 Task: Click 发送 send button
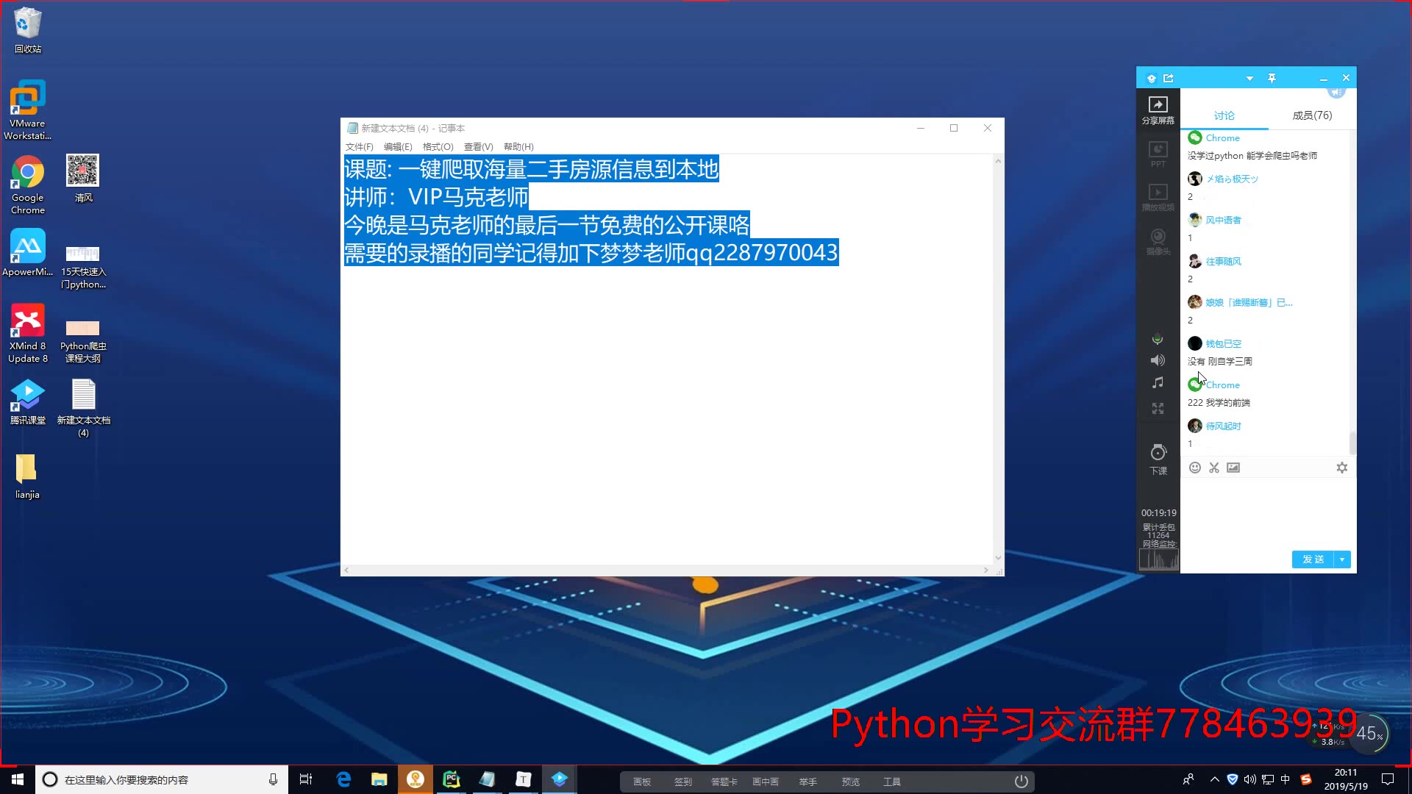tap(1313, 559)
